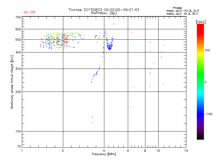Click the 'Phases' header text
Viewport: 219px width, 164px height.
tap(177, 8)
